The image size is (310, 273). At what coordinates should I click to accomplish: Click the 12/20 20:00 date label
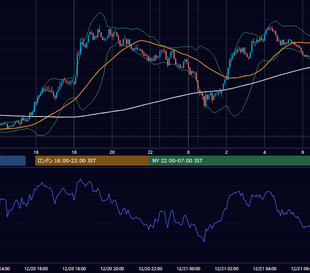click(x=112, y=268)
